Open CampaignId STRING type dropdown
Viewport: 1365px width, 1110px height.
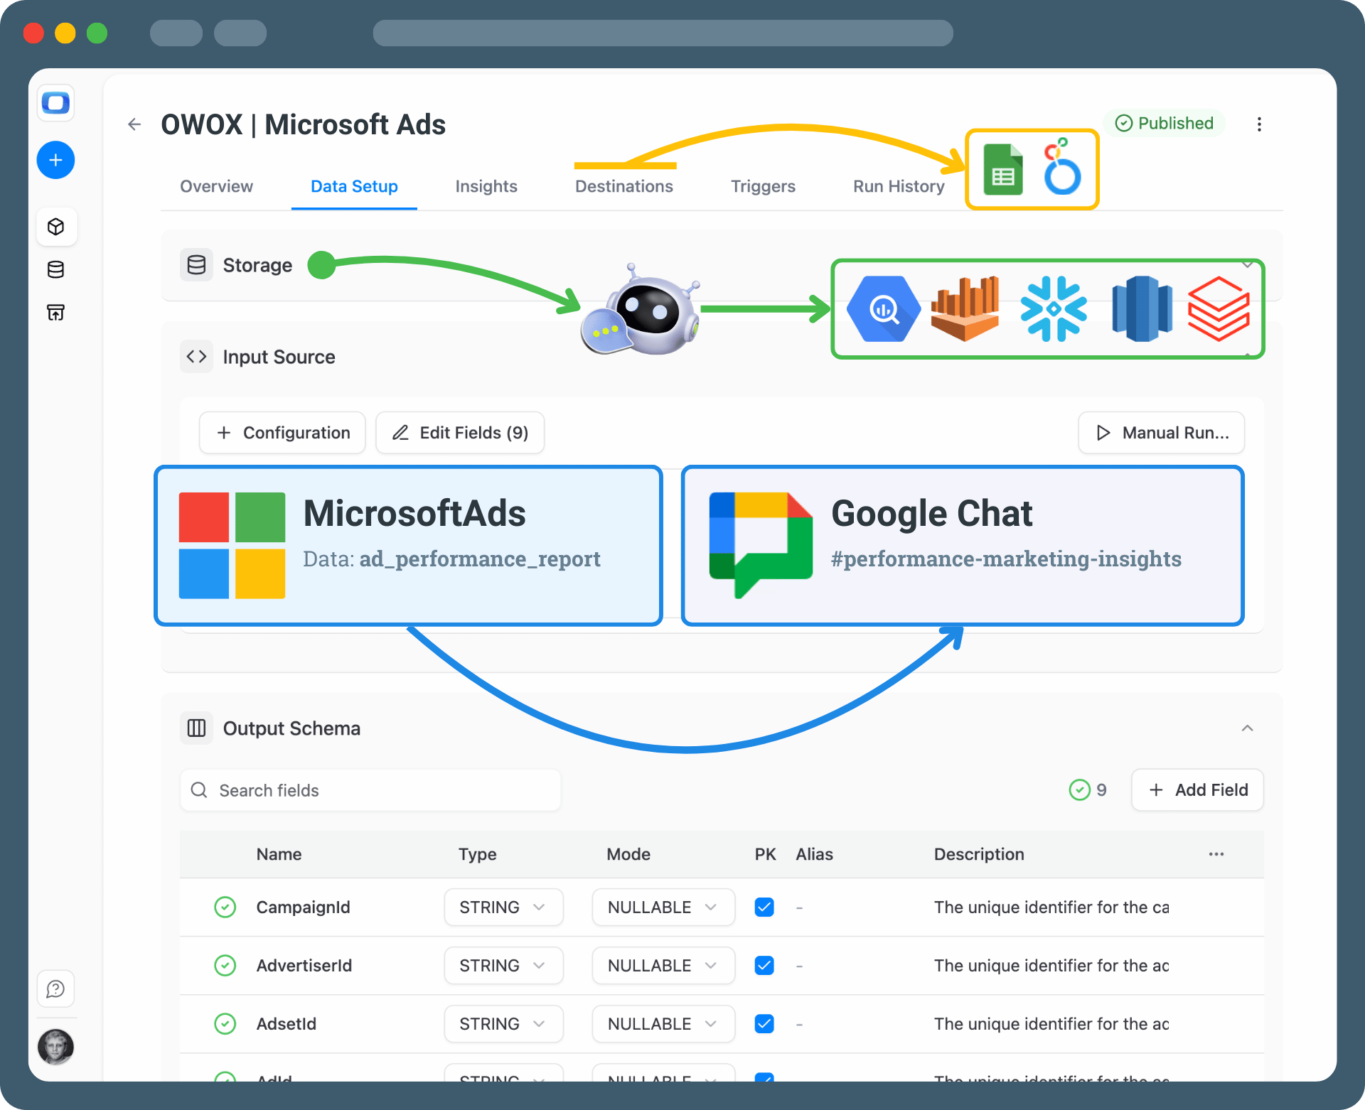[x=503, y=907]
